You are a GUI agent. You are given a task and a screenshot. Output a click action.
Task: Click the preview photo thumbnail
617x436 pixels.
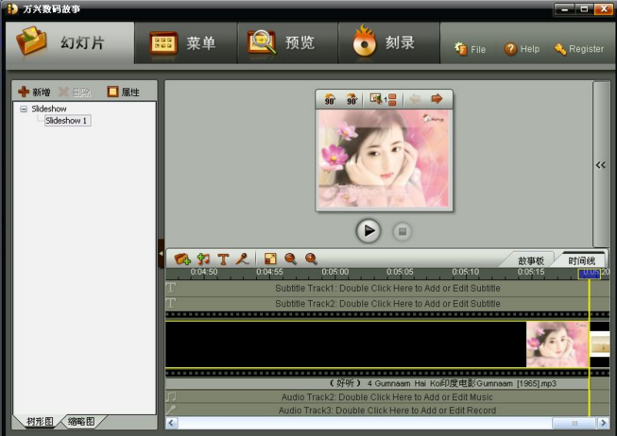tap(384, 159)
